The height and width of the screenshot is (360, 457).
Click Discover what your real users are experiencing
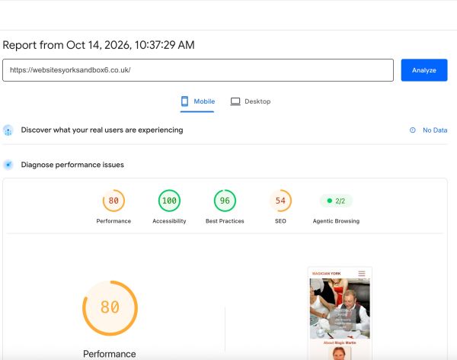[x=102, y=130]
